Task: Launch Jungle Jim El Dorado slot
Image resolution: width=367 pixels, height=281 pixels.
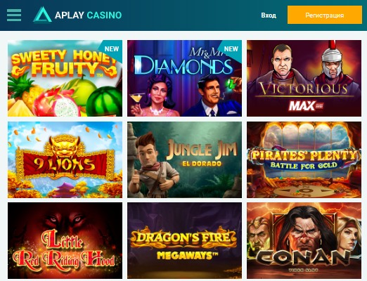Action: coord(184,159)
